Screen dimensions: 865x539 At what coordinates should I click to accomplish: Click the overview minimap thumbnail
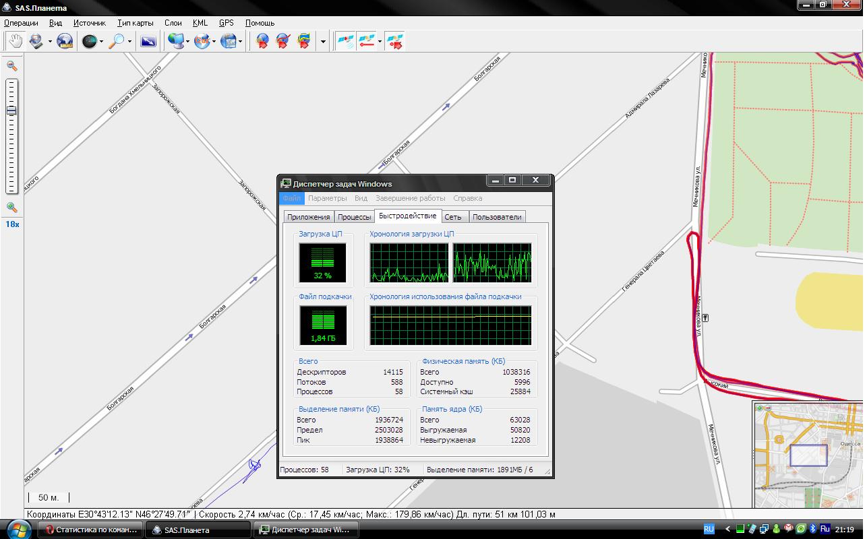pos(808,455)
